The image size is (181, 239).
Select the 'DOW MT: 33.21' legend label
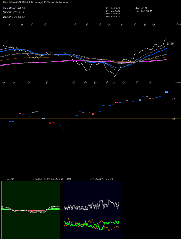15,13
